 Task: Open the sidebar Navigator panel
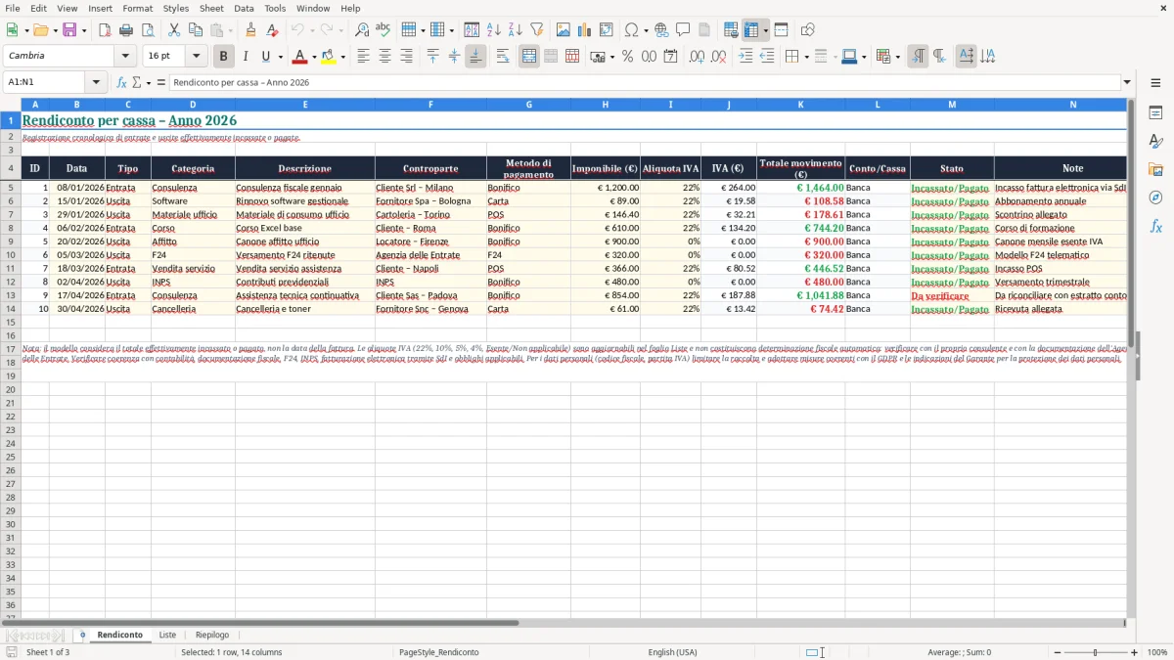point(1155,198)
